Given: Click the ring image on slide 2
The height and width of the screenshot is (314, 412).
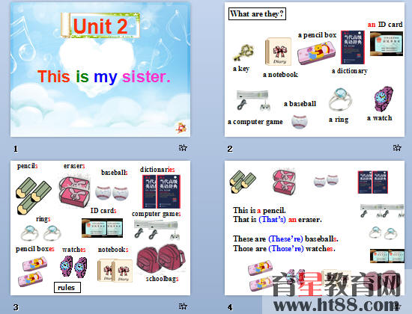Looking at the screenshot, I should tap(340, 99).
